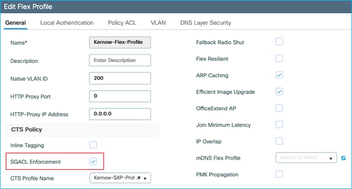Open the Local Authentication tab
The image size is (352, 189).
[x=67, y=23]
